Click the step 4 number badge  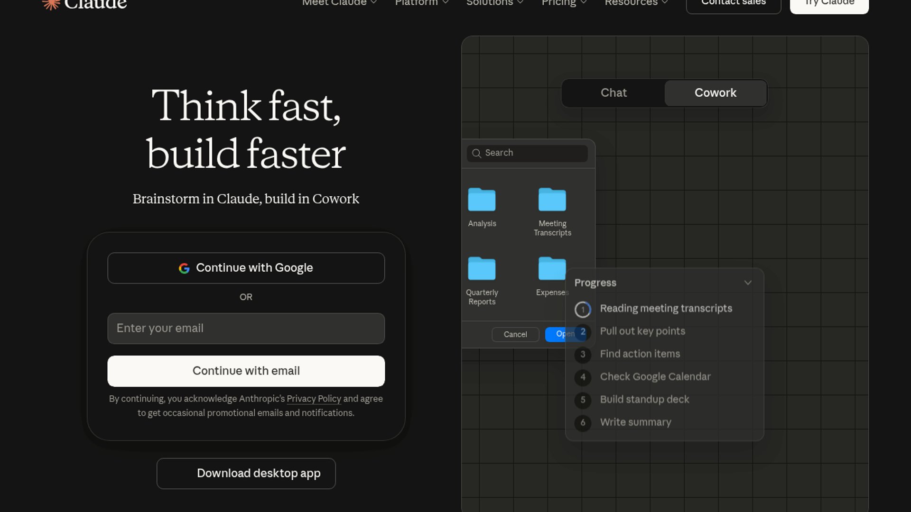tap(583, 377)
